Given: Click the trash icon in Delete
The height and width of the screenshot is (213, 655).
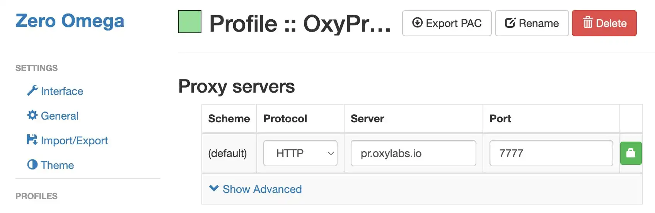Looking at the screenshot, I should pos(588,22).
